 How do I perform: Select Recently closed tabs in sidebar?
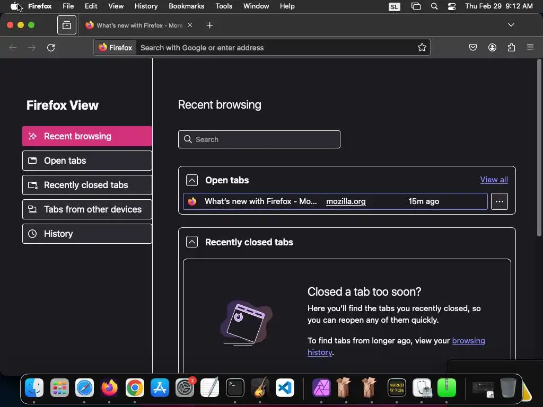tap(87, 185)
